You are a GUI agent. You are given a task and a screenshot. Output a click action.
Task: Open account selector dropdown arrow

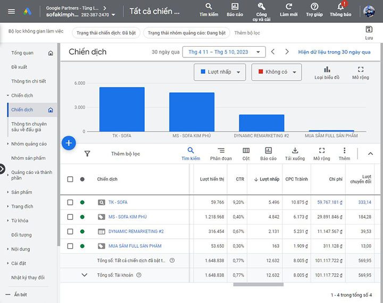pyautogui.click(x=113, y=15)
